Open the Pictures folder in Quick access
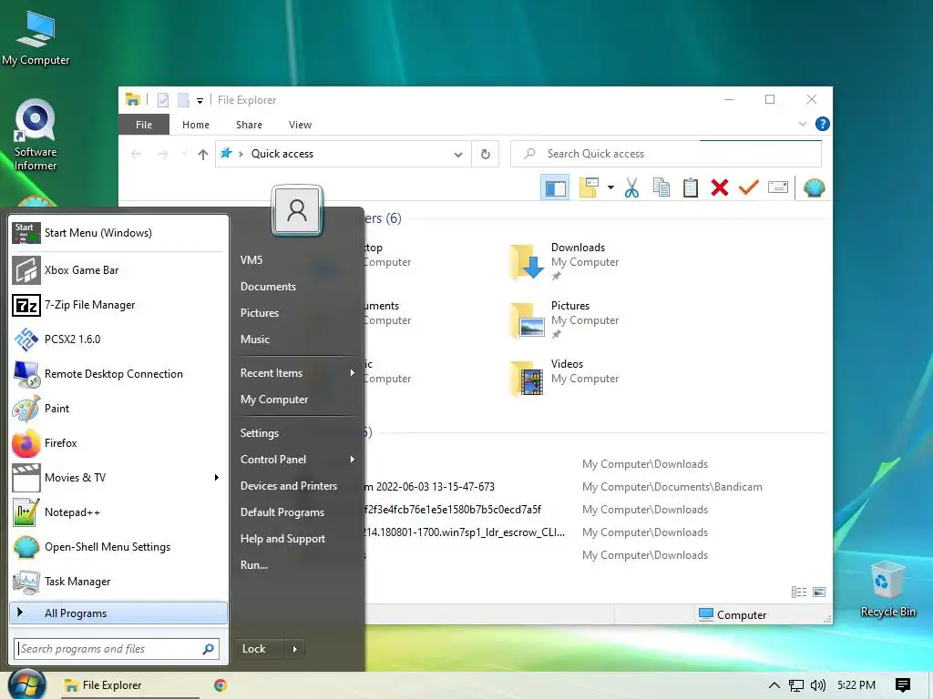Screen dimensions: 933x699 (x=565, y=319)
